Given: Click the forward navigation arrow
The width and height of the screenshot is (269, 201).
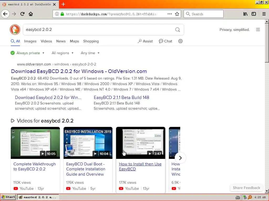Looking at the screenshot, I should (x=14, y=14).
